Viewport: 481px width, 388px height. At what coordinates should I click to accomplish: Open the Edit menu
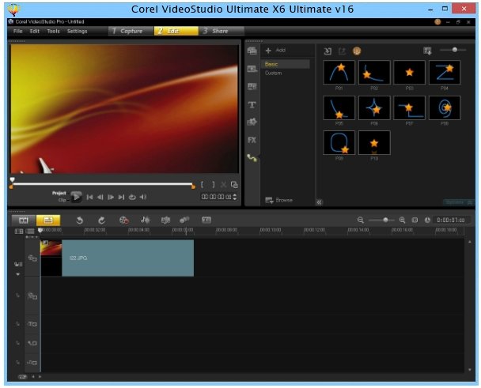point(34,31)
